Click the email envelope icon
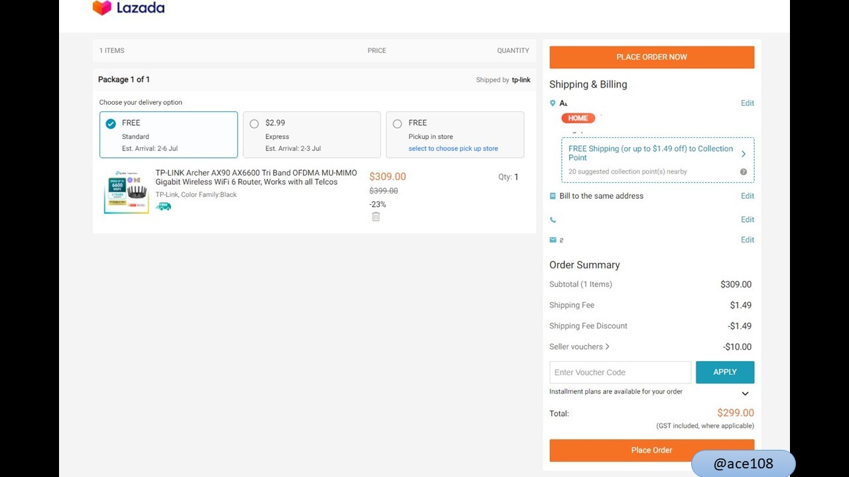This screenshot has width=849, height=477. point(553,240)
